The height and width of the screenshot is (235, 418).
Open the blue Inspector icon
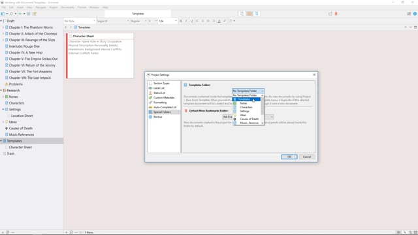[415, 14]
